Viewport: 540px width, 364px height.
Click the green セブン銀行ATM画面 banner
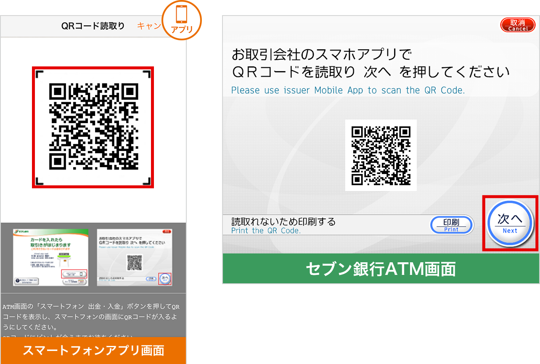(x=381, y=269)
